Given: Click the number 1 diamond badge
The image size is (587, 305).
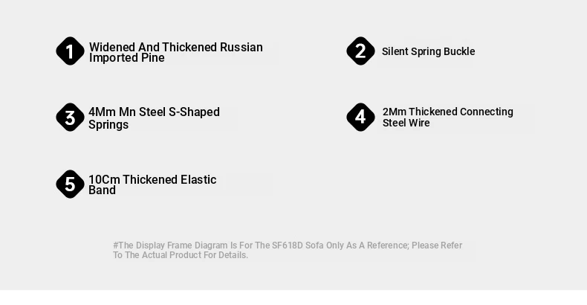Looking at the screenshot, I should pyautogui.click(x=70, y=51).
